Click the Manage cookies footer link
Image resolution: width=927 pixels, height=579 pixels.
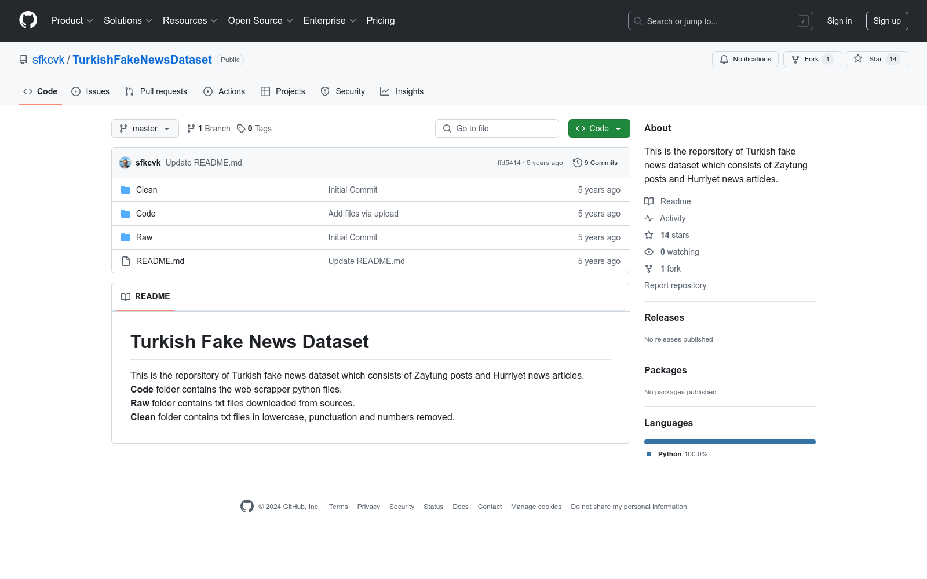(537, 507)
